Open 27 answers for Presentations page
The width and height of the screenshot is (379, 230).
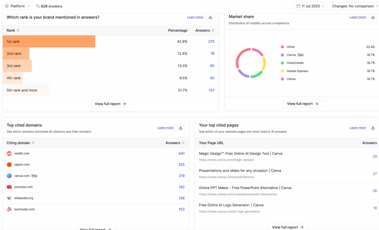point(375,174)
